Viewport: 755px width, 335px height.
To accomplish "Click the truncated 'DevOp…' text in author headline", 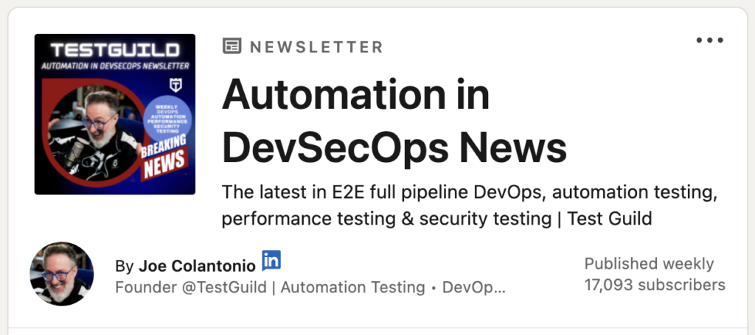I will click(474, 287).
